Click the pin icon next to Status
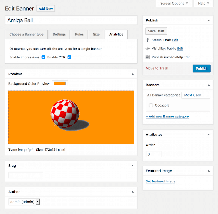Screen dimensions: 218x214 tap(147, 40)
